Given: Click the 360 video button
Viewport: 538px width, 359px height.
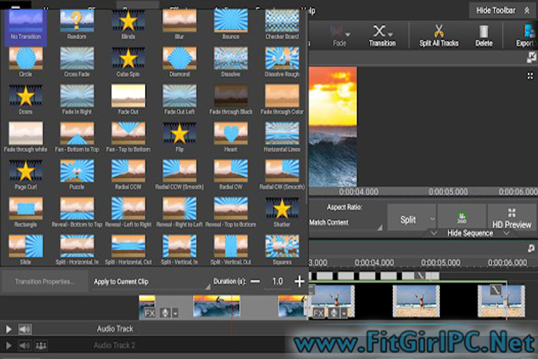Looking at the screenshot, I should click(x=461, y=219).
